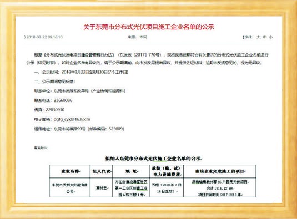
Task: Select the small font size option 小
Action: [x=271, y=37]
